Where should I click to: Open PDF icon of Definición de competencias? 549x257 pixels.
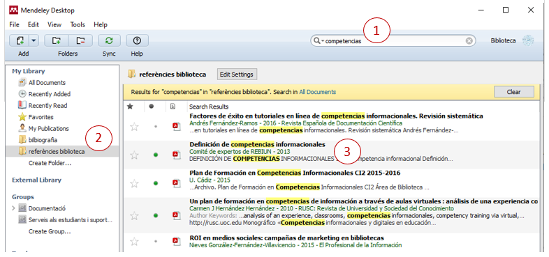(177, 155)
